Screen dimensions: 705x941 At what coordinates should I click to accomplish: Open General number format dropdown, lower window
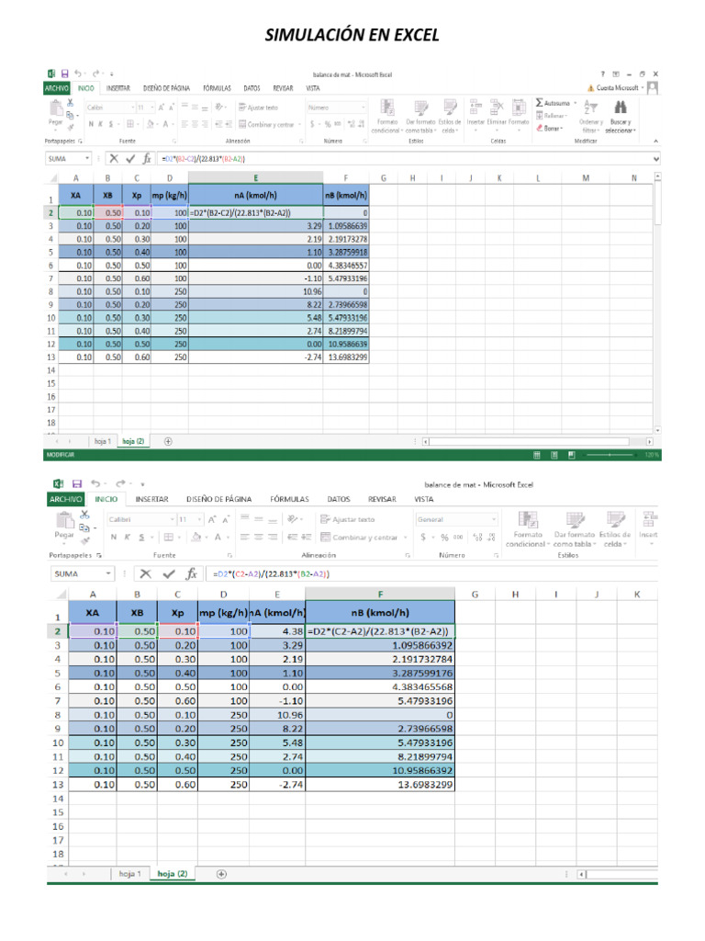[494, 519]
